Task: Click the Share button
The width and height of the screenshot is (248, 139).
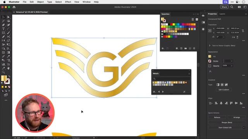Action: pyautogui.click(x=224, y=7)
